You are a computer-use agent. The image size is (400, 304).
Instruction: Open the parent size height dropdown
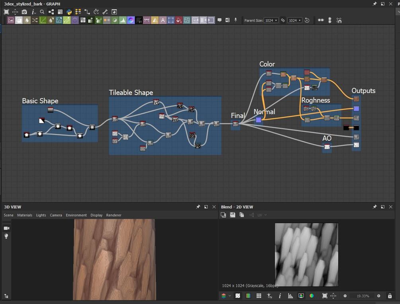pyautogui.click(x=295, y=20)
